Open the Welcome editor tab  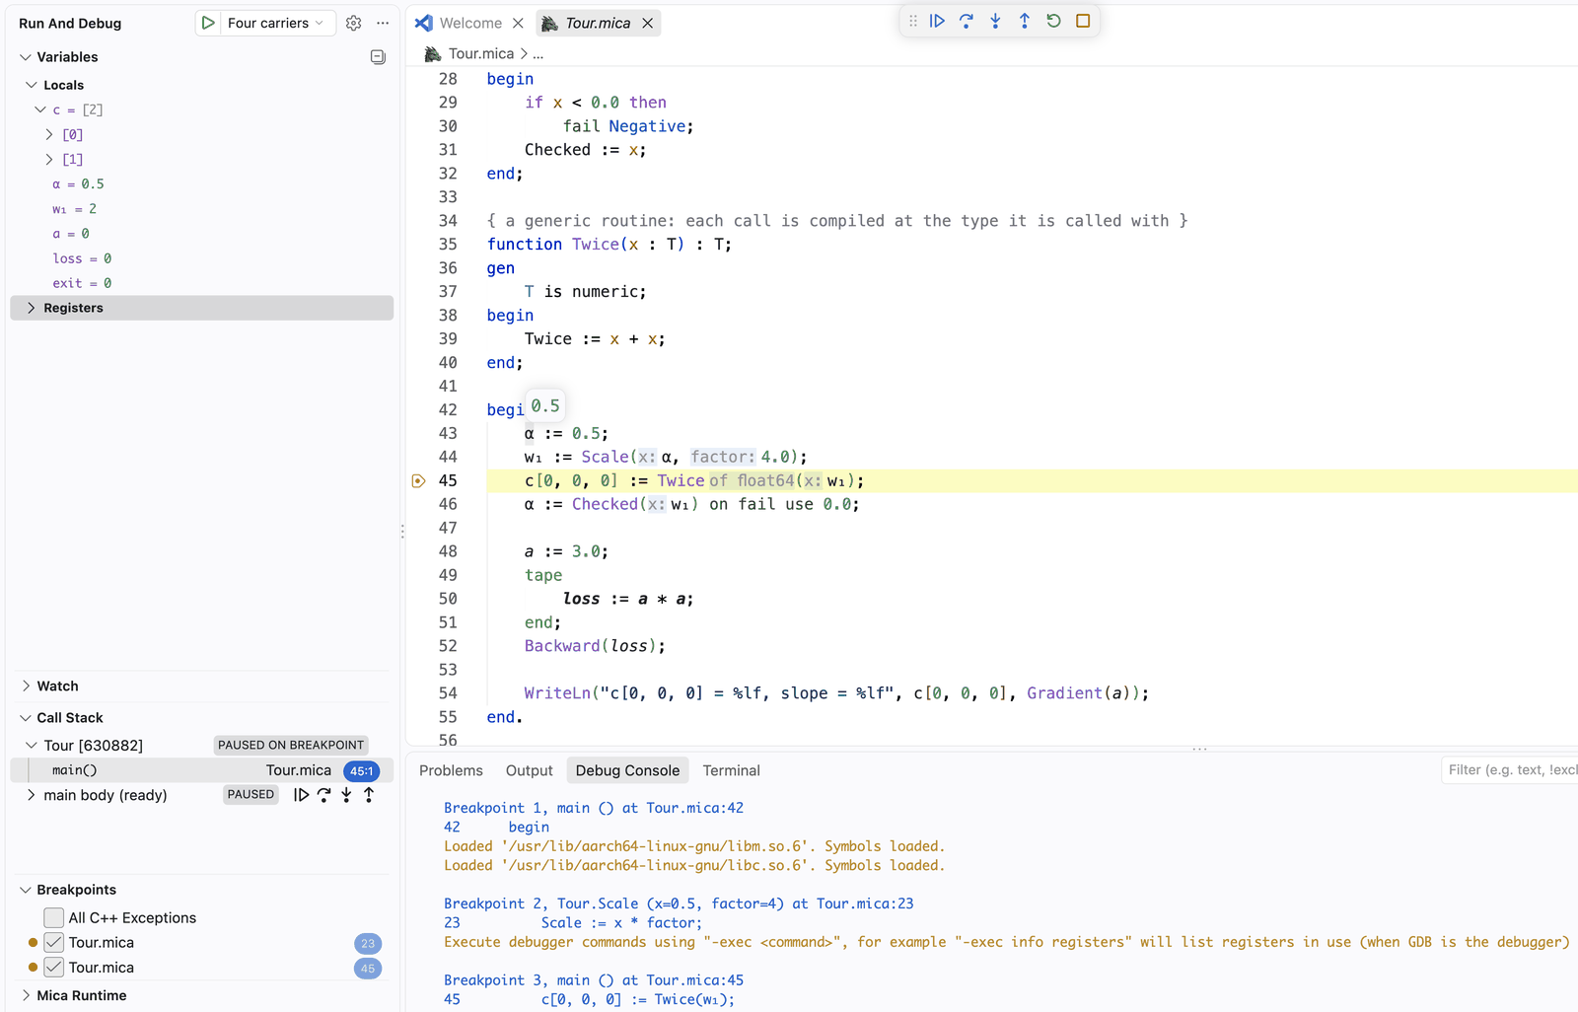(x=470, y=23)
